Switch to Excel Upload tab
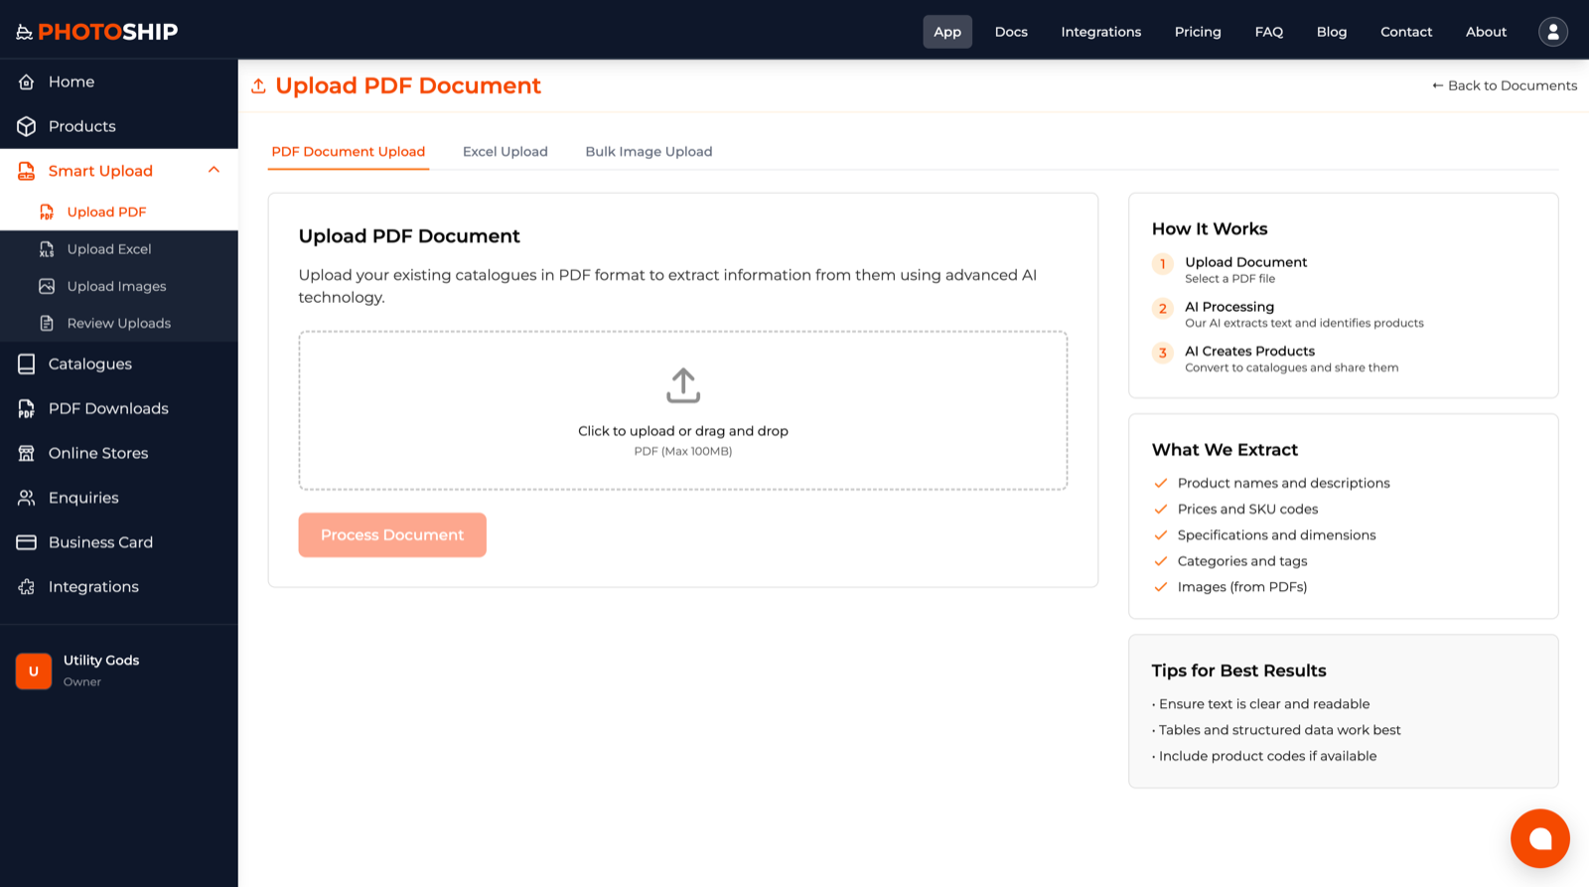 tap(506, 152)
